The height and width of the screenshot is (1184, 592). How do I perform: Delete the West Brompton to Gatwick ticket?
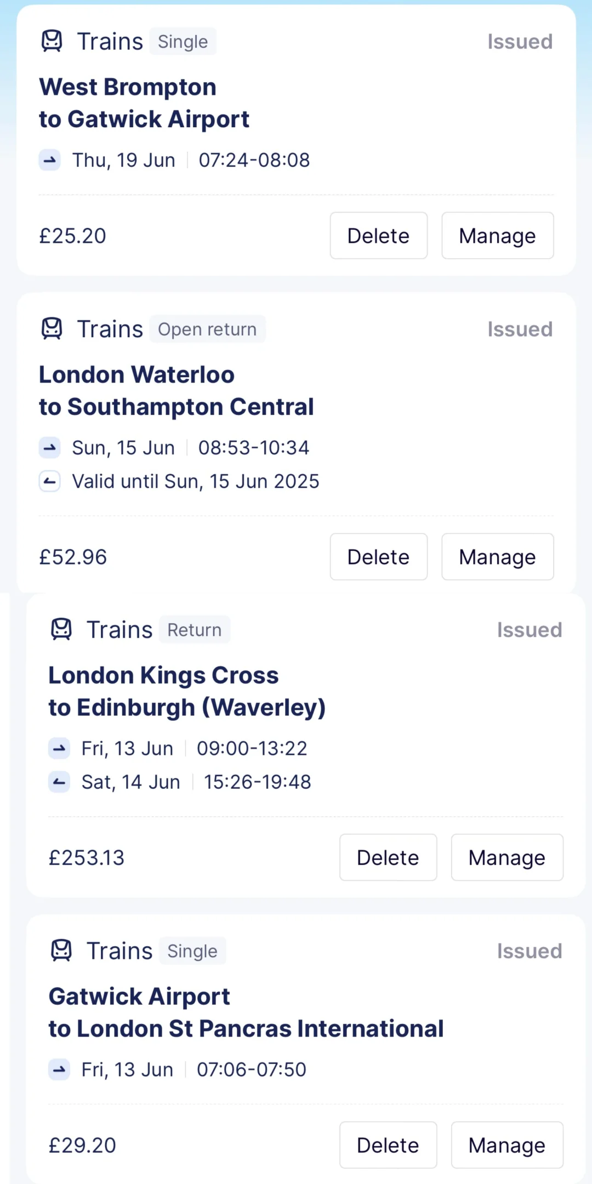[378, 236]
